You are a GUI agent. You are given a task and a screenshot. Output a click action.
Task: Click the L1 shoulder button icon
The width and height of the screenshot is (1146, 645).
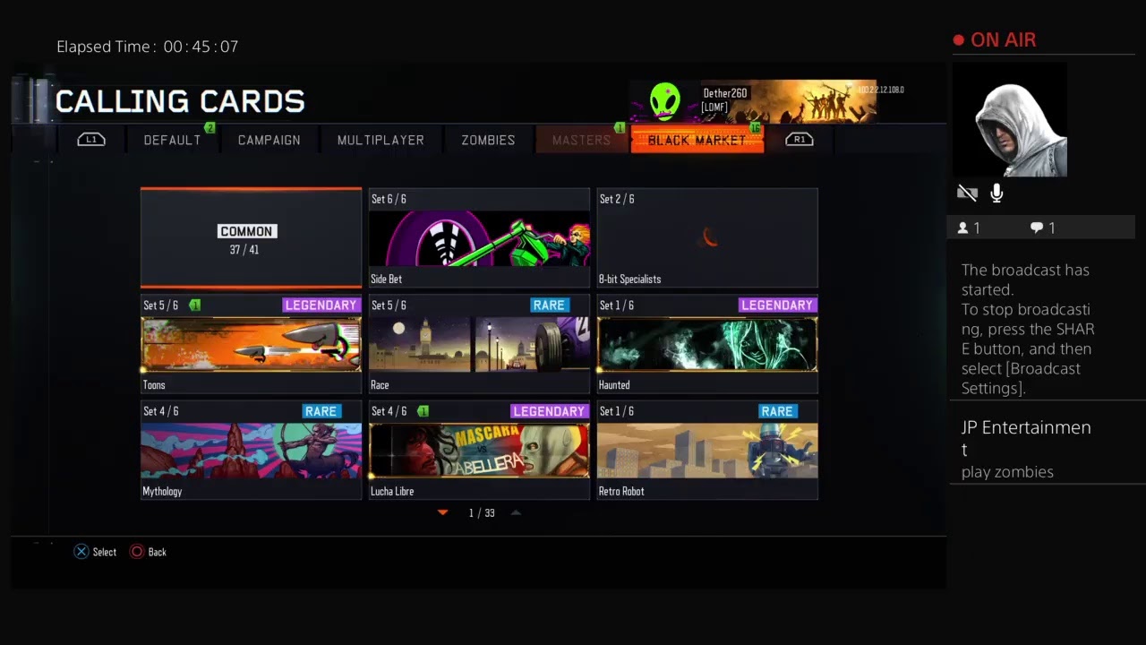tap(91, 140)
